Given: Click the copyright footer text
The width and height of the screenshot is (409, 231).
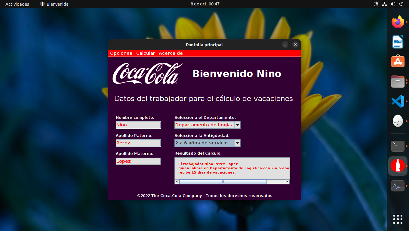Looking at the screenshot, I should click(x=205, y=196).
